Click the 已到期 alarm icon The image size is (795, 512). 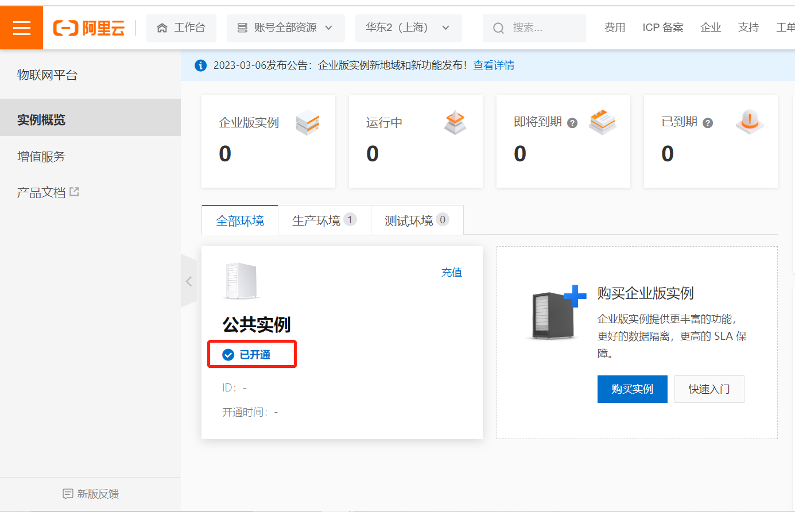click(x=750, y=122)
